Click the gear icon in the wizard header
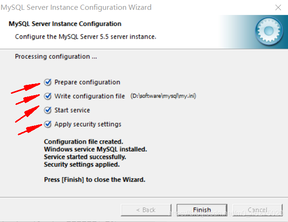288x222 pixels. coord(269,30)
